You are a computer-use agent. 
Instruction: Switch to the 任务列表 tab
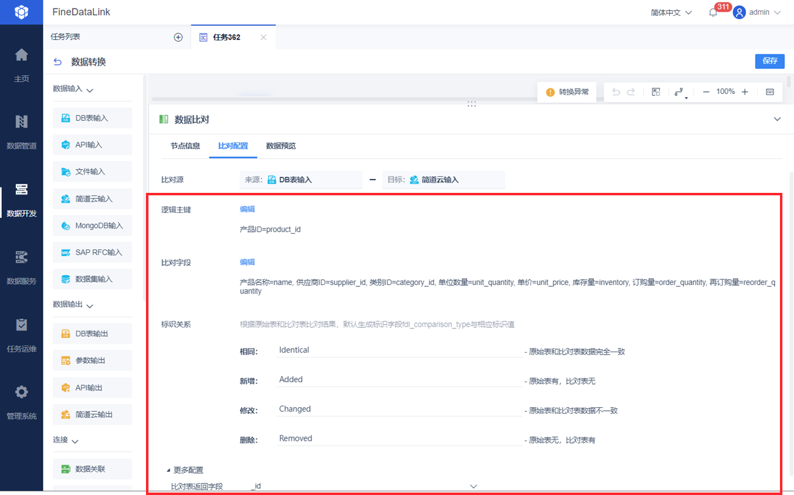coord(65,37)
